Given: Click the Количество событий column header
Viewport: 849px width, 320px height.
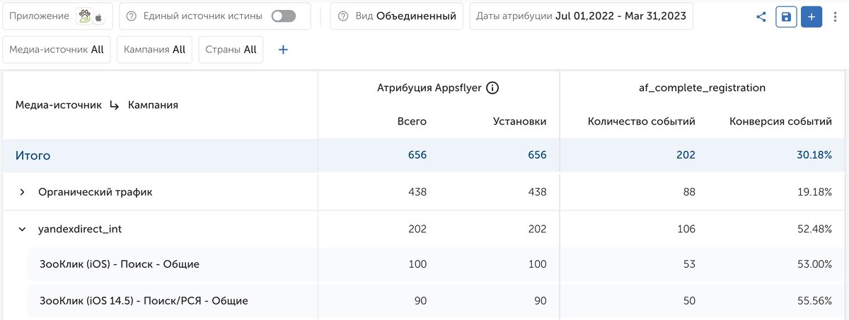Looking at the screenshot, I should pyautogui.click(x=641, y=122).
